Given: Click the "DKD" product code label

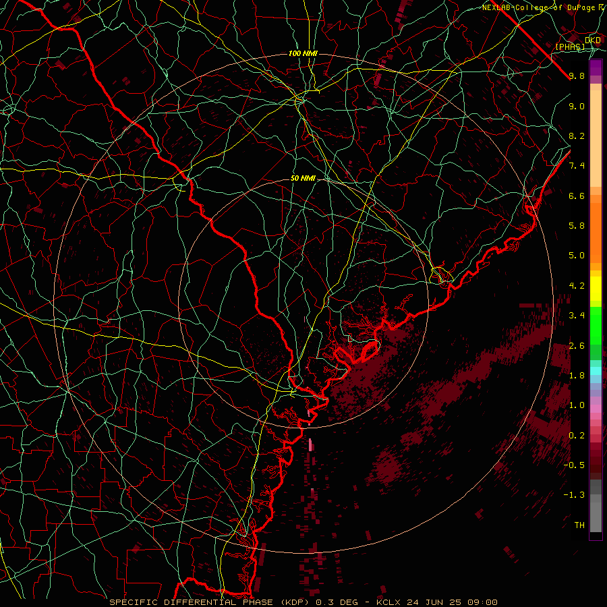Looking at the screenshot, I should point(593,40).
